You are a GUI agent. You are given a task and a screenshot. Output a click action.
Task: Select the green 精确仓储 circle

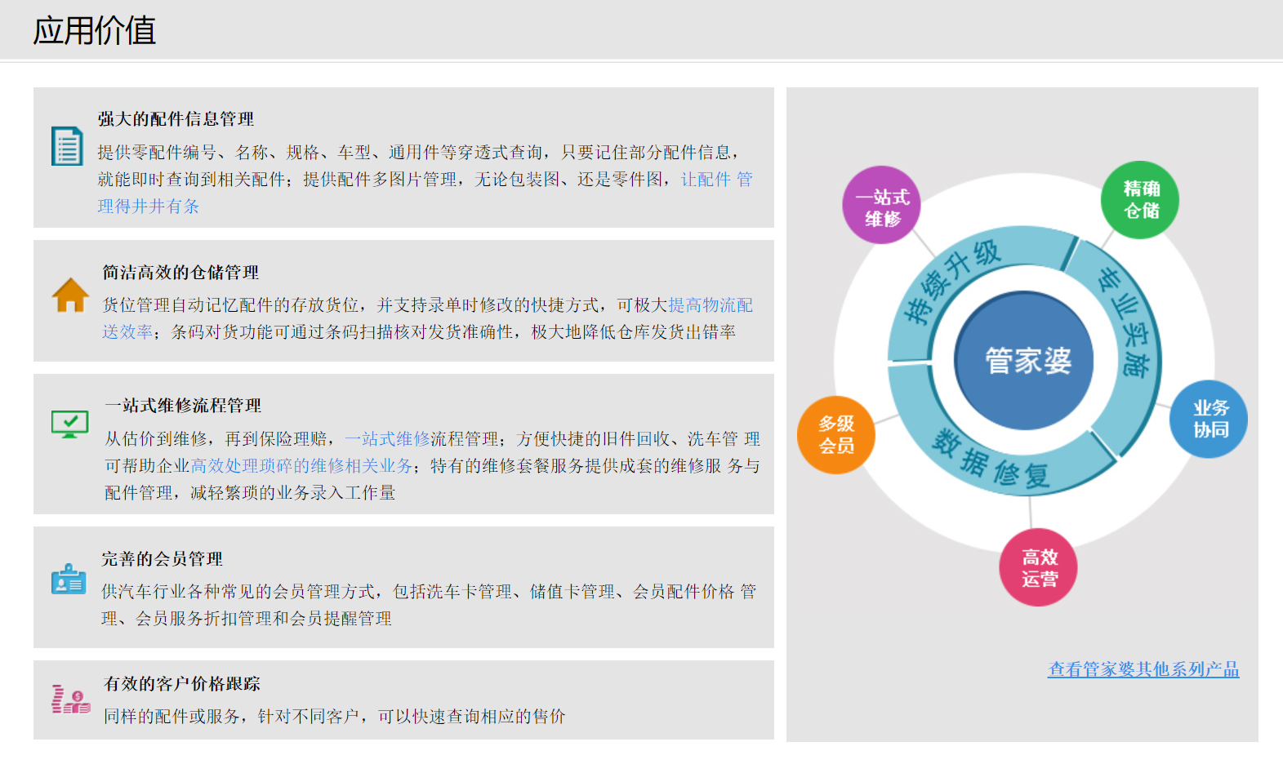pos(1141,200)
